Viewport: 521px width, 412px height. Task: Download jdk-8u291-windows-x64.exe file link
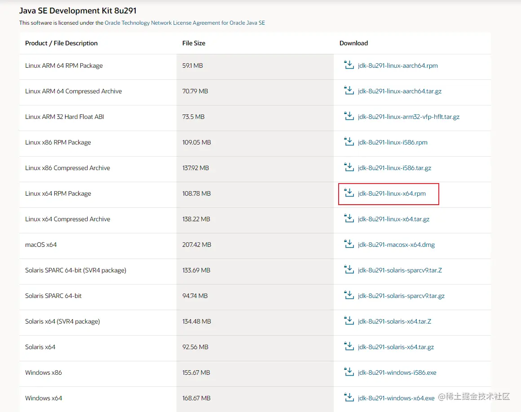click(396, 398)
